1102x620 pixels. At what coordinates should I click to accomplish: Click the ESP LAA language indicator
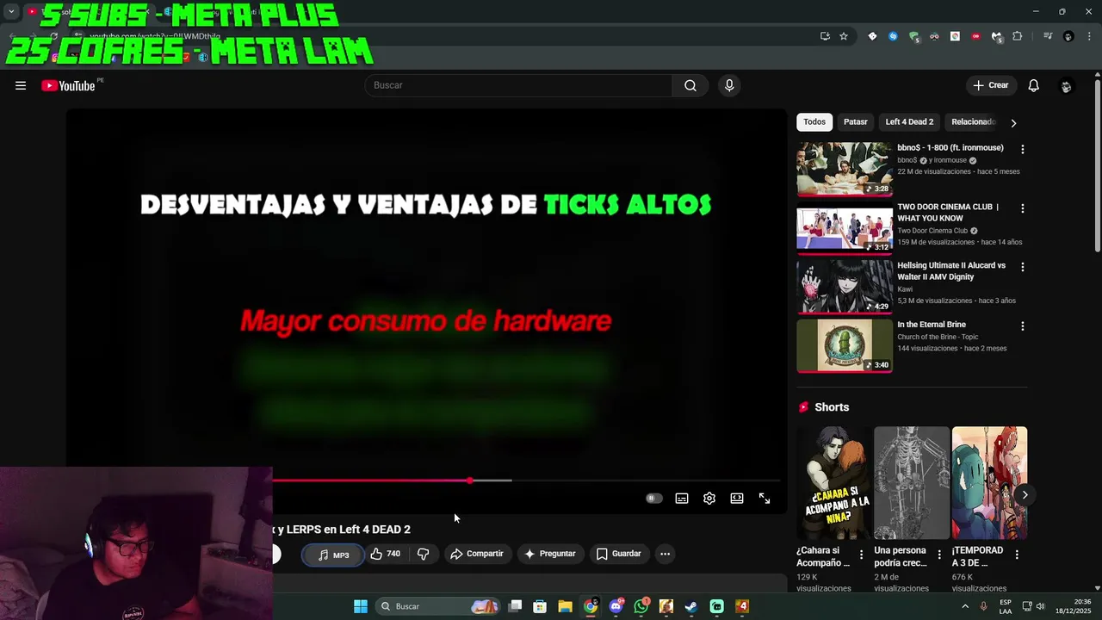point(1006,606)
